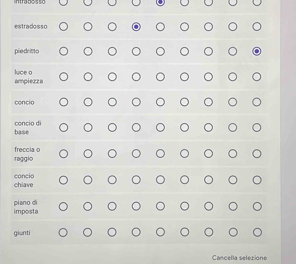Choose the last radio in the giunti row
This screenshot has width=296, height=264.
[257, 232]
